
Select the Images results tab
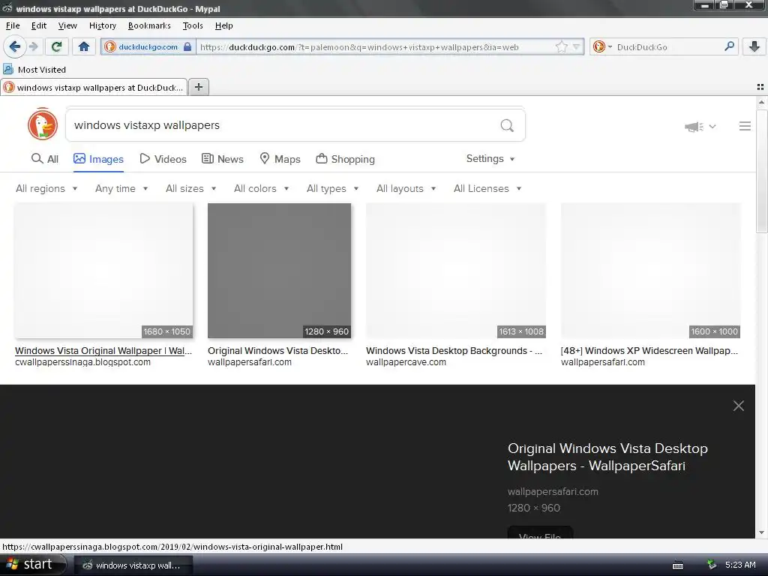pyautogui.click(x=98, y=159)
